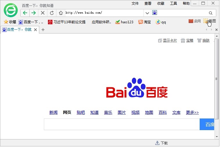This screenshot has width=220, height=147.
Task: Click the browser search box field
Action: tap(183, 13)
